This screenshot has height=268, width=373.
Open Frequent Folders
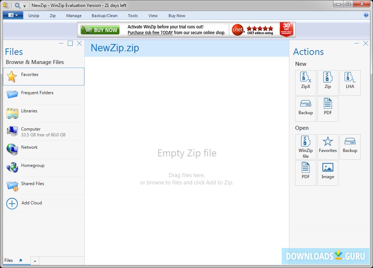click(44, 95)
